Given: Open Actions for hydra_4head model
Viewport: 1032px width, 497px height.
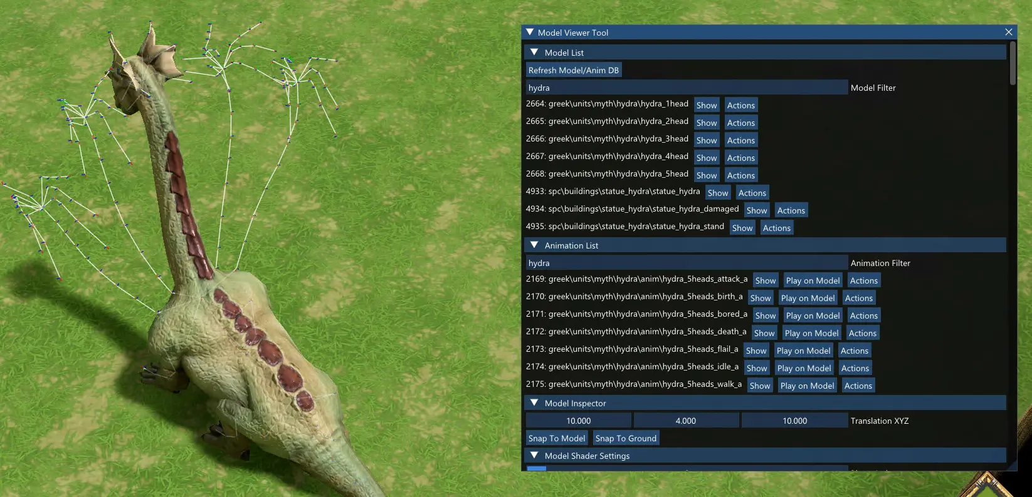Looking at the screenshot, I should (x=741, y=158).
